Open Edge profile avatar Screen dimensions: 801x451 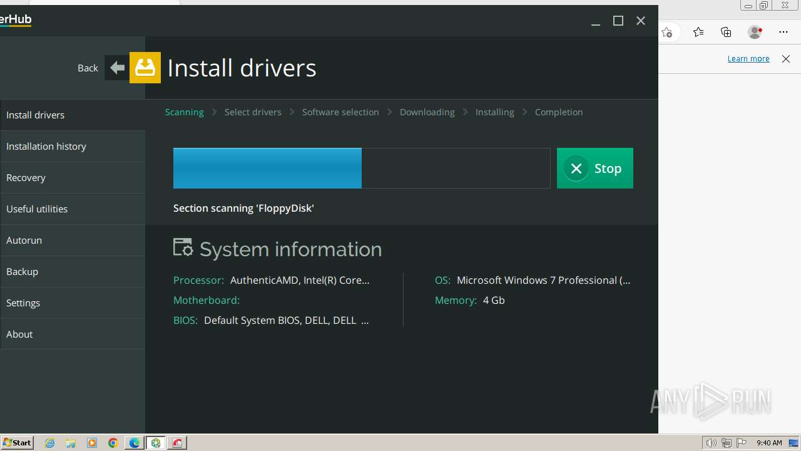click(755, 32)
